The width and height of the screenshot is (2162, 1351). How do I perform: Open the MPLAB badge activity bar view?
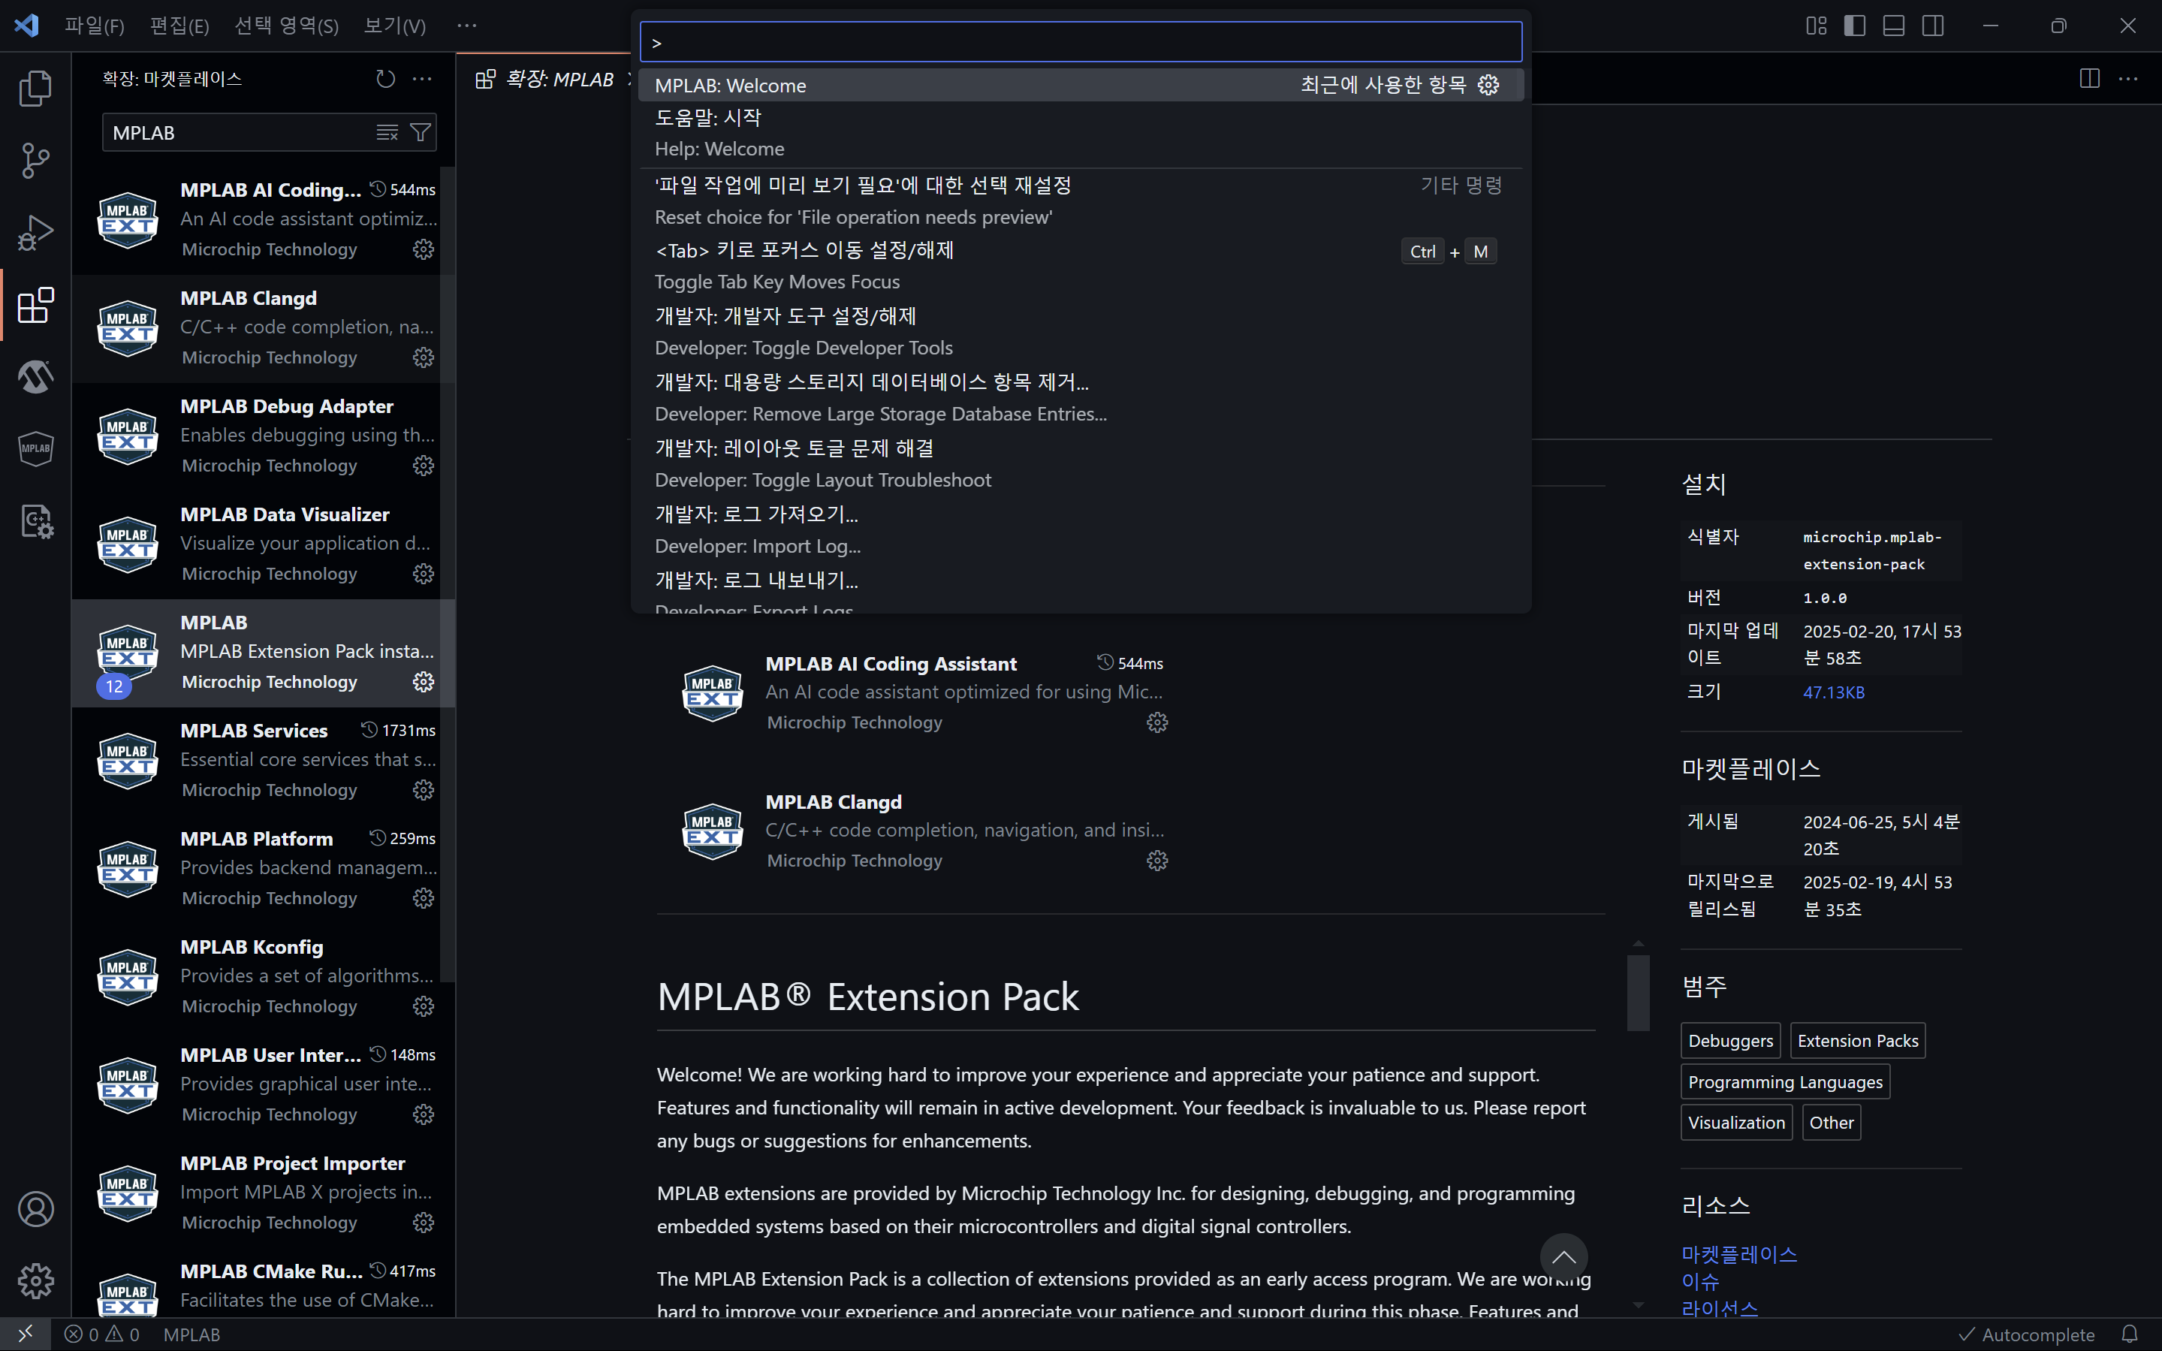(36, 448)
